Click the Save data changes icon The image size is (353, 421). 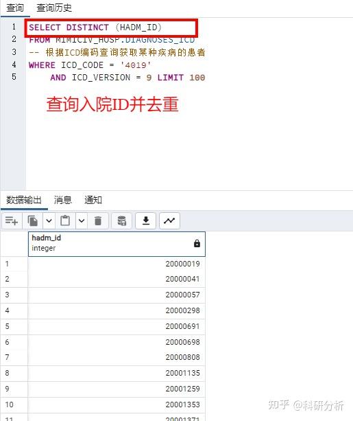point(122,221)
